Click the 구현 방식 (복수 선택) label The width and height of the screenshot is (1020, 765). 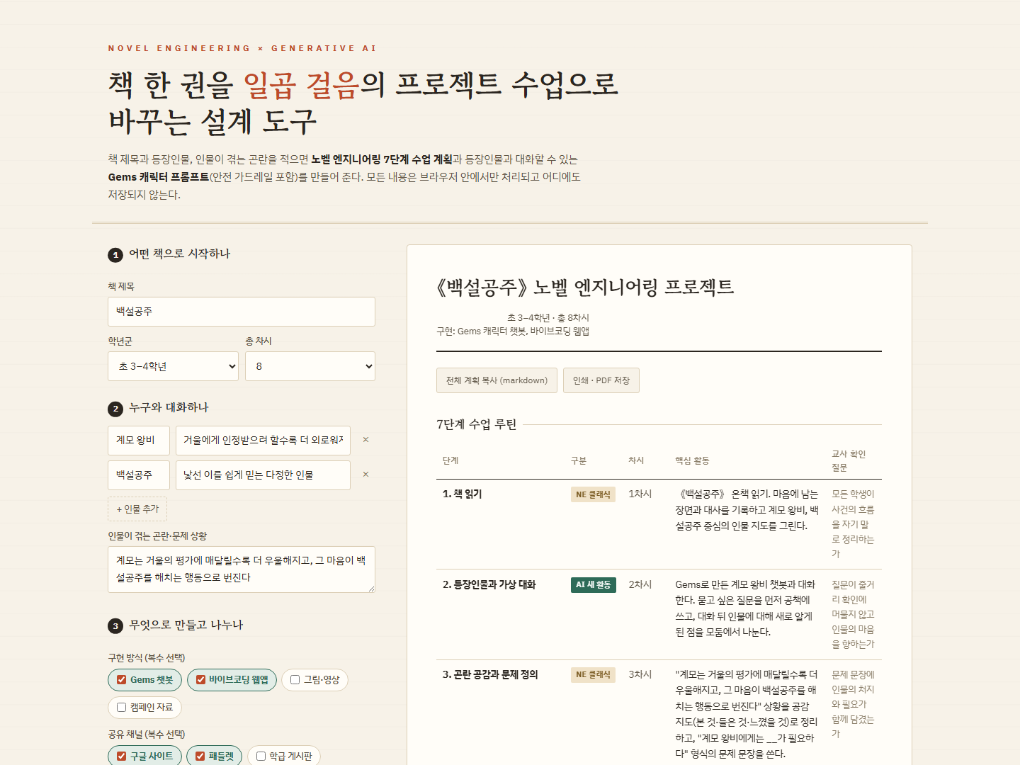coord(147,658)
